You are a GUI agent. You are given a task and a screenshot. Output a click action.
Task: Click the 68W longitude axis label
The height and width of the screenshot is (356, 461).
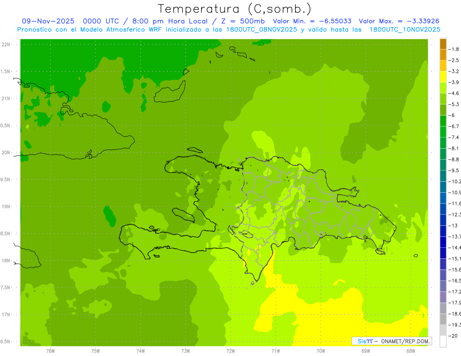pos(411,351)
